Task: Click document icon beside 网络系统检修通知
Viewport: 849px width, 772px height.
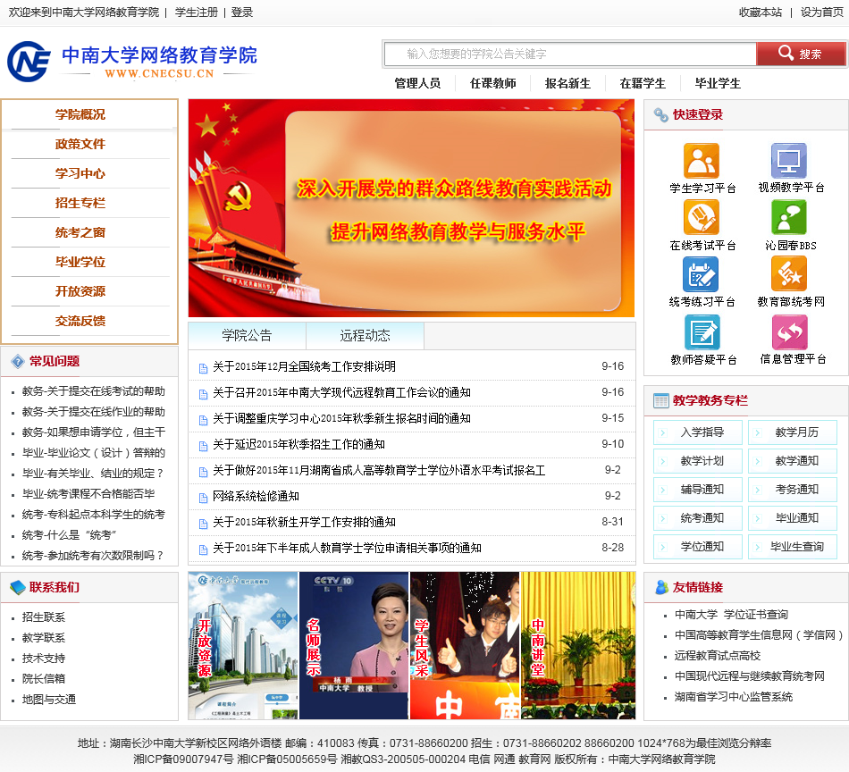Action: (x=203, y=497)
